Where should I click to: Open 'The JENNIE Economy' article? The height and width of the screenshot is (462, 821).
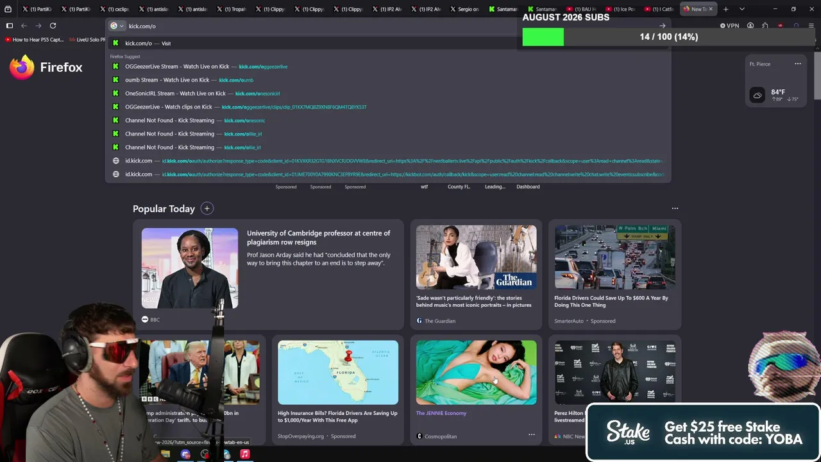point(441,413)
